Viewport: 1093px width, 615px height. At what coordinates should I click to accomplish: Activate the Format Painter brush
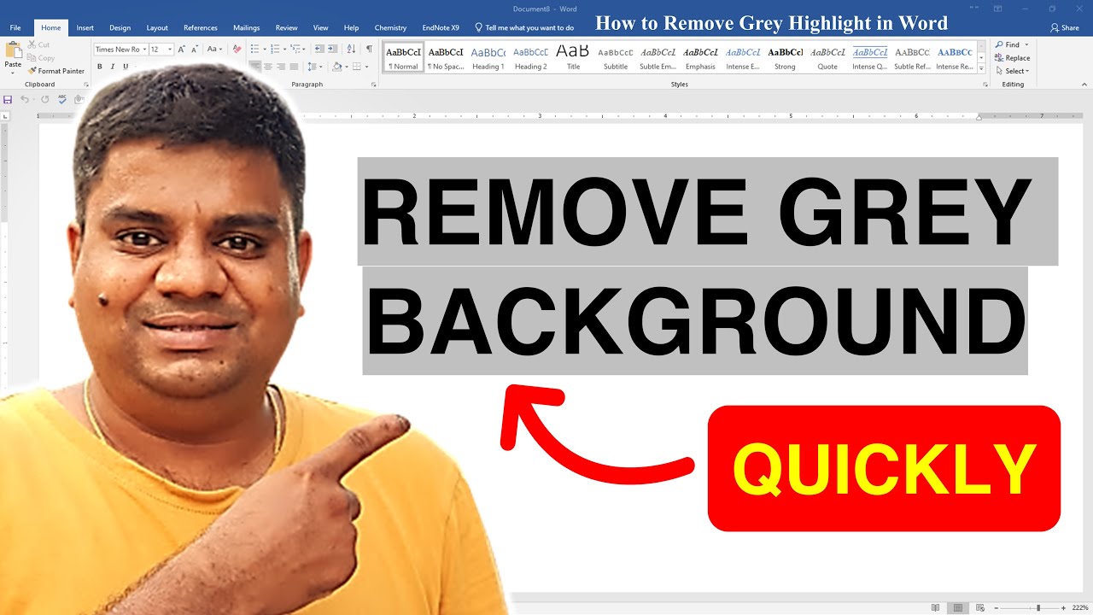pos(56,71)
